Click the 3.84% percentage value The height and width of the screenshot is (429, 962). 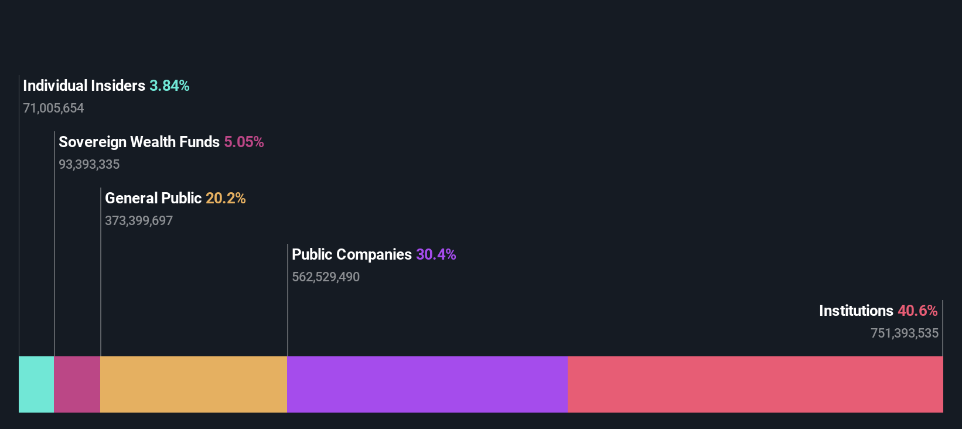169,86
